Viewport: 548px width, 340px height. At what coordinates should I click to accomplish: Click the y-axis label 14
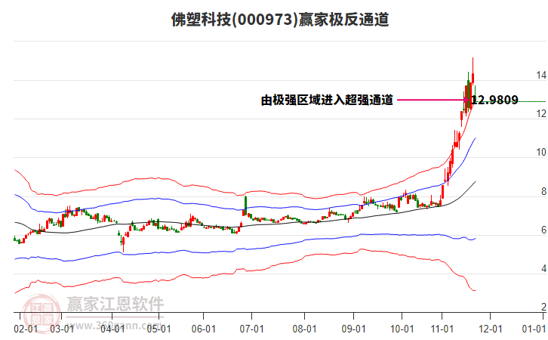click(x=541, y=75)
